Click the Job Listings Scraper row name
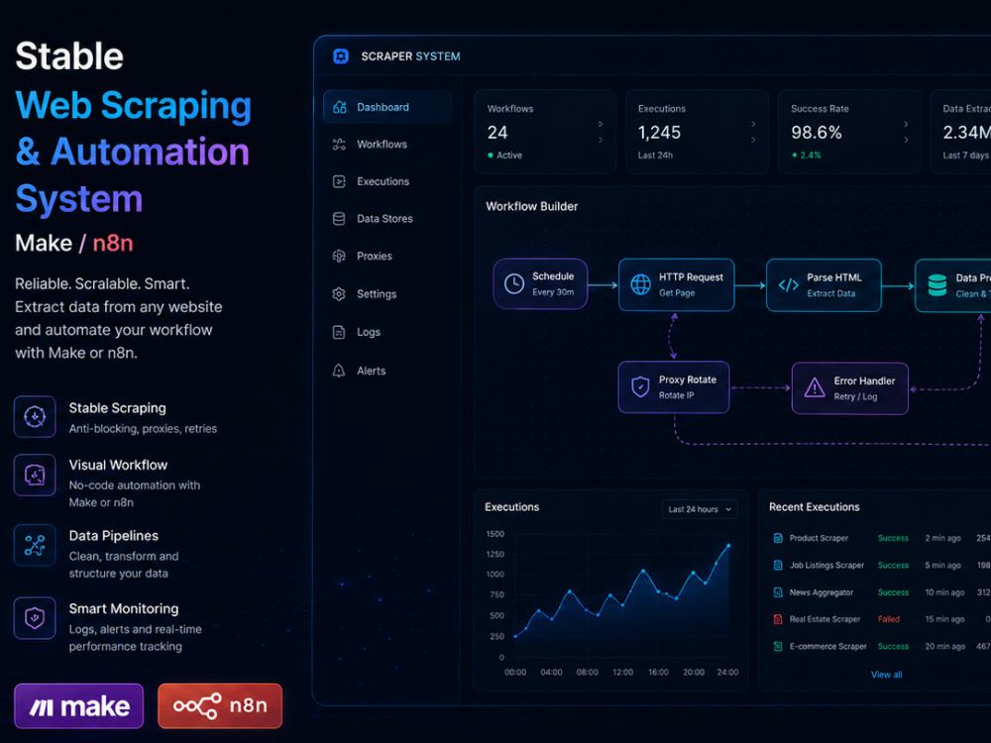This screenshot has width=991, height=743. tap(826, 565)
